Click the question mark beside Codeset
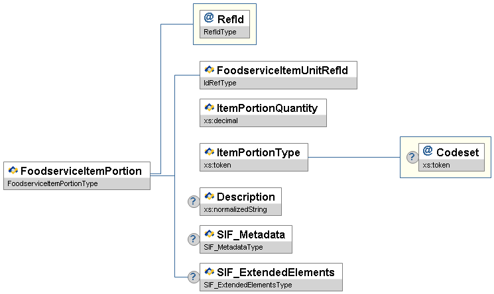Screen dimensions: 494x294 (x=412, y=157)
